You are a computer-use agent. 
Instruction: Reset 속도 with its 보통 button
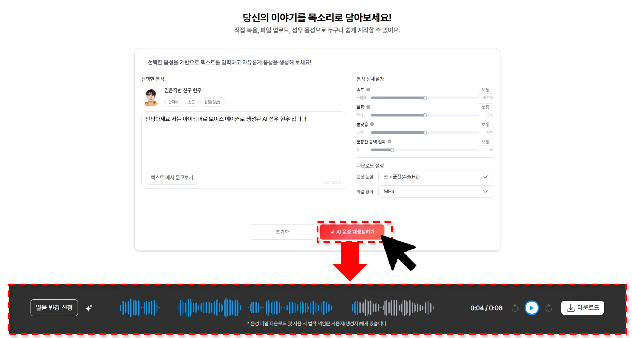click(x=485, y=90)
